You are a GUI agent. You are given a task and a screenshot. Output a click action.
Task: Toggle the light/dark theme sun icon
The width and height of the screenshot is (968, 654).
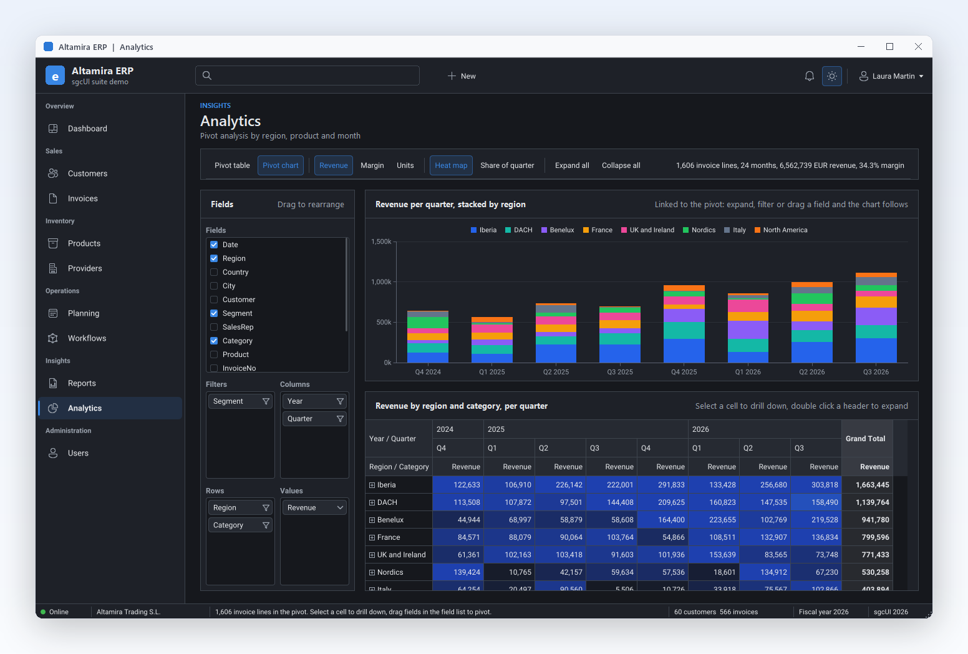(x=832, y=76)
